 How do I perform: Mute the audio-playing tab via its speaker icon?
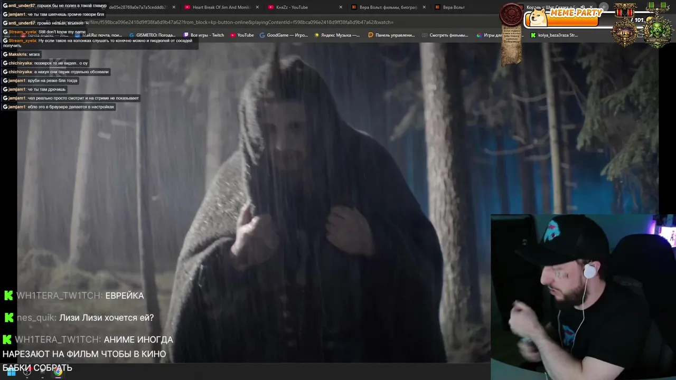583,7
